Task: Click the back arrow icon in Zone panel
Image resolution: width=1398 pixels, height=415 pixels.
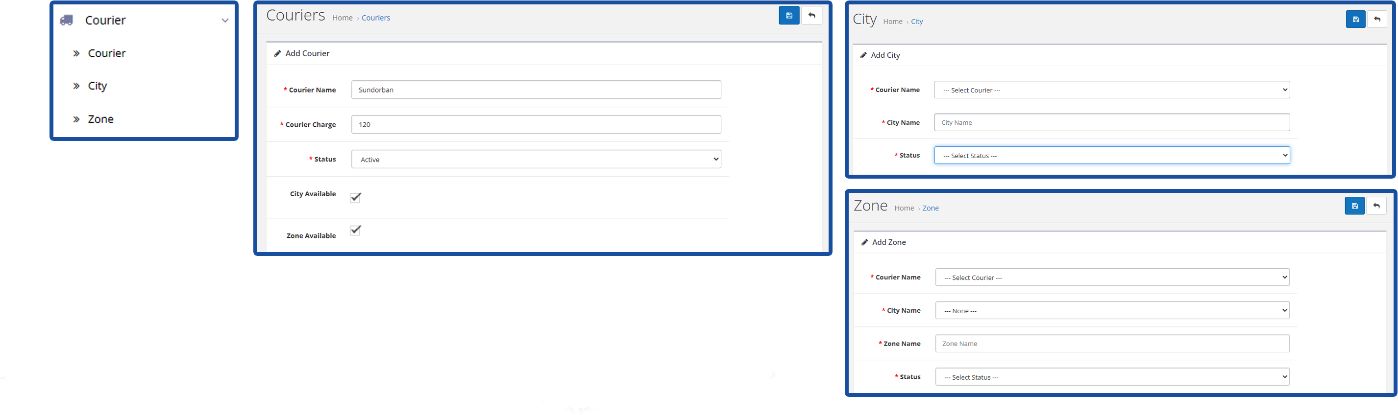Action: tap(1376, 206)
